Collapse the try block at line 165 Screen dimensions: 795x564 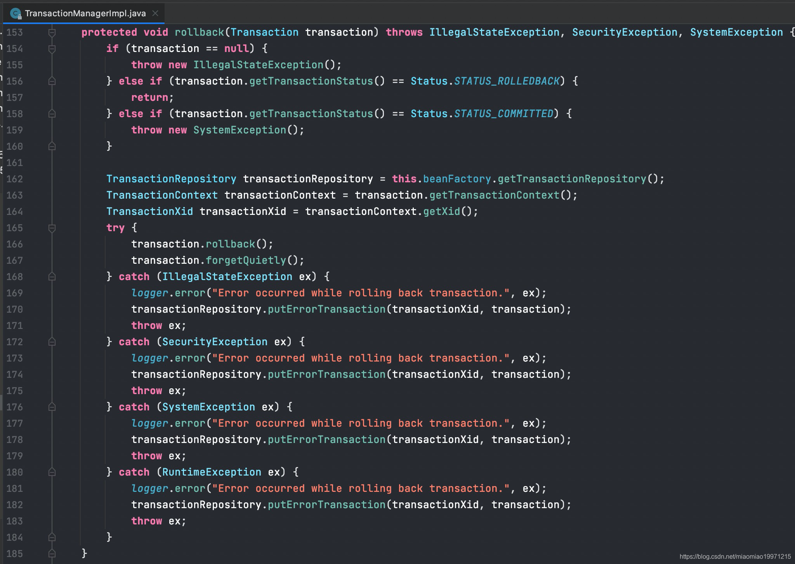(x=52, y=228)
